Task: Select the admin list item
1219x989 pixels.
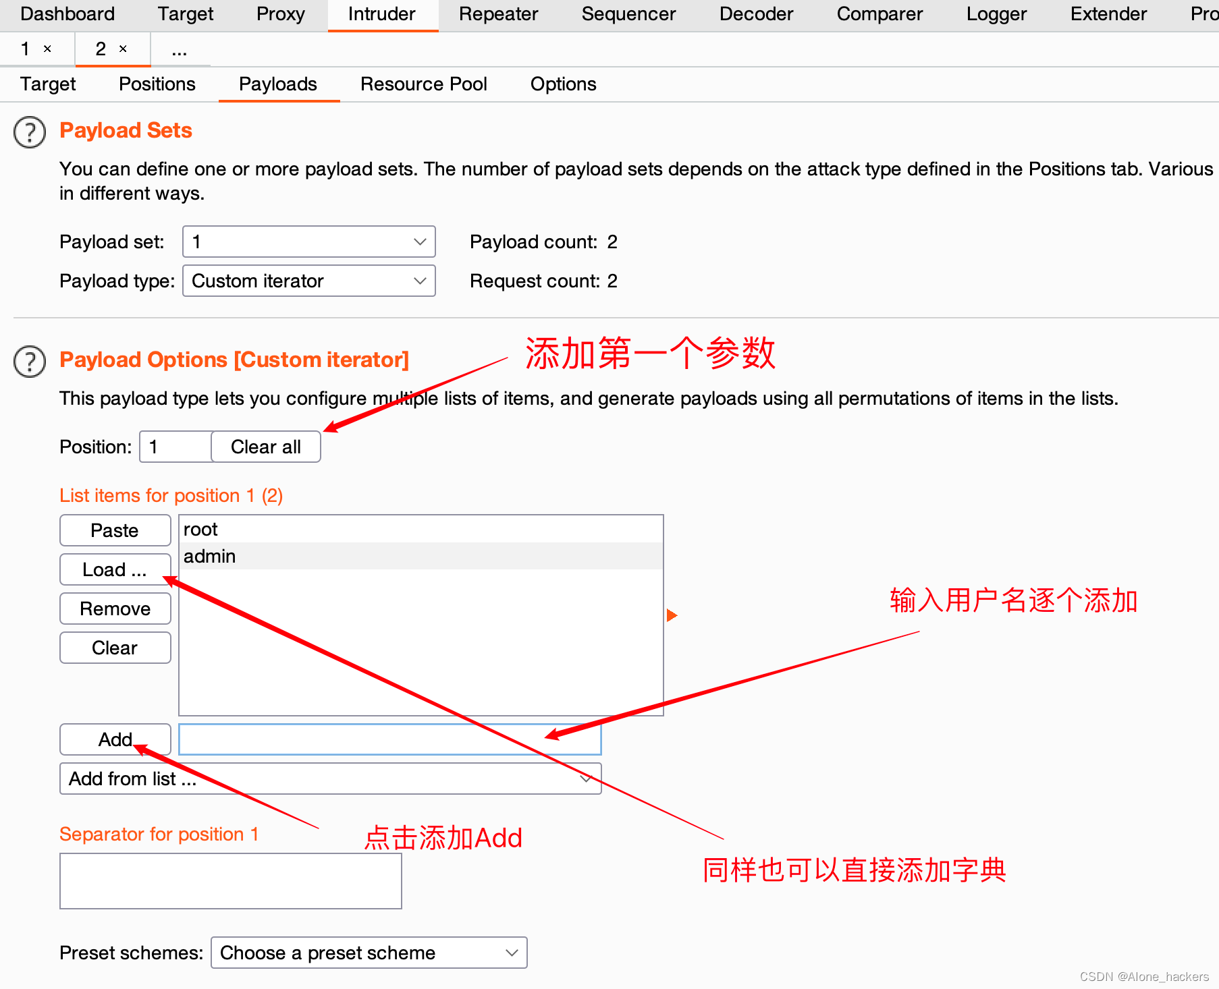Action: click(x=421, y=556)
